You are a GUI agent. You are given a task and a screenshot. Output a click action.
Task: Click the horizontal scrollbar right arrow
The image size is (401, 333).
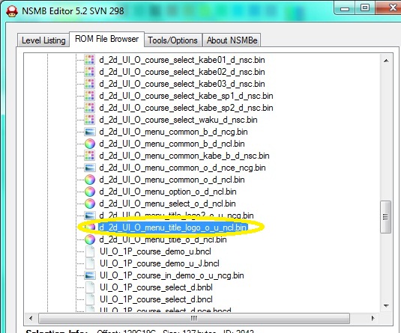pyautogui.click(x=373, y=318)
